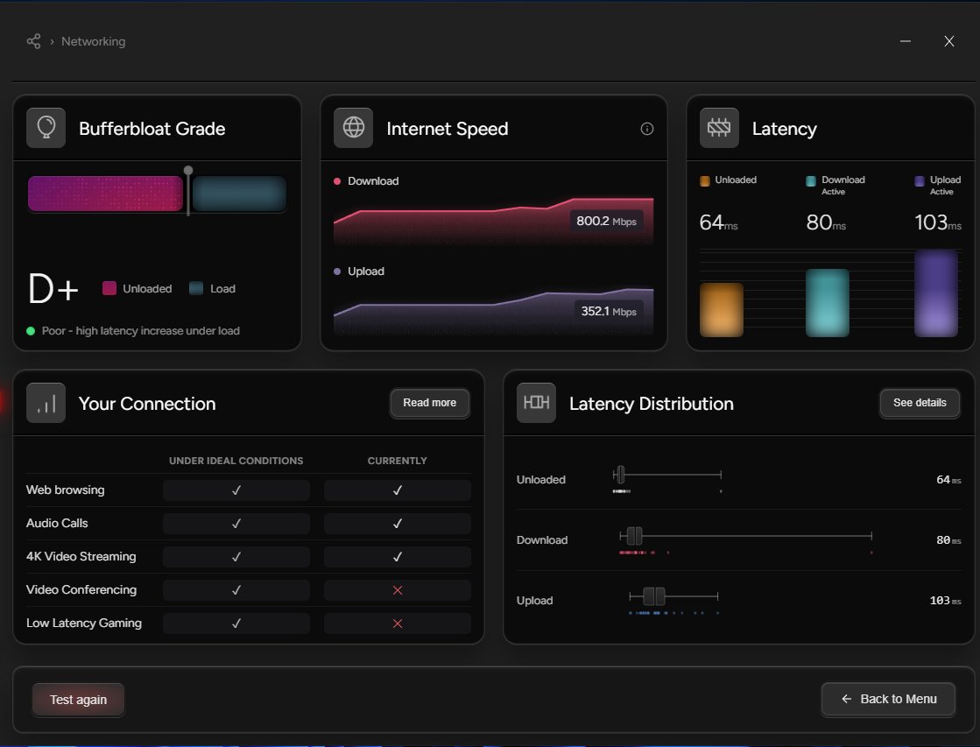Go Back to Menu

pos(888,699)
